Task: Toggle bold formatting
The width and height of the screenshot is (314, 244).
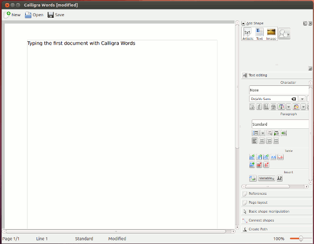Action: (252, 107)
